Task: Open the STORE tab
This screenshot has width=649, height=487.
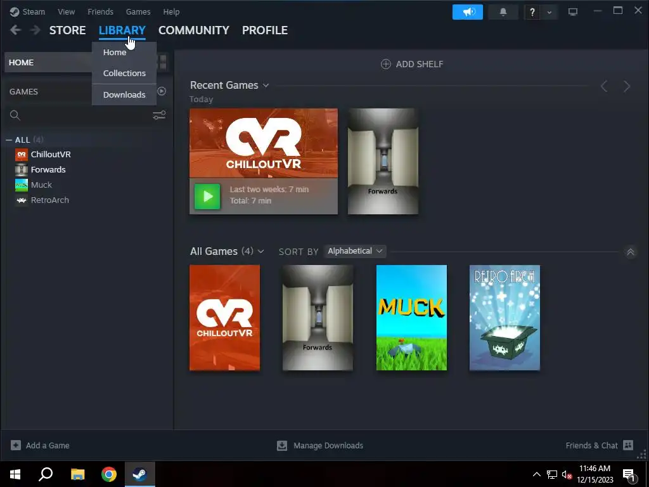Action: 67,30
